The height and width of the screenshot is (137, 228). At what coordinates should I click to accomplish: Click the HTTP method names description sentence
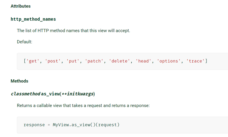pyautogui.click(x=73, y=31)
